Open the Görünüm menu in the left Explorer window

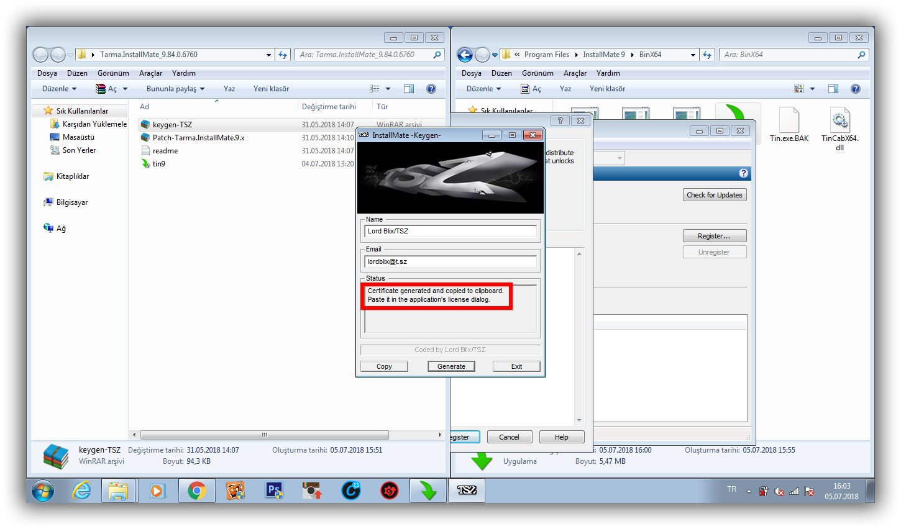tap(113, 73)
